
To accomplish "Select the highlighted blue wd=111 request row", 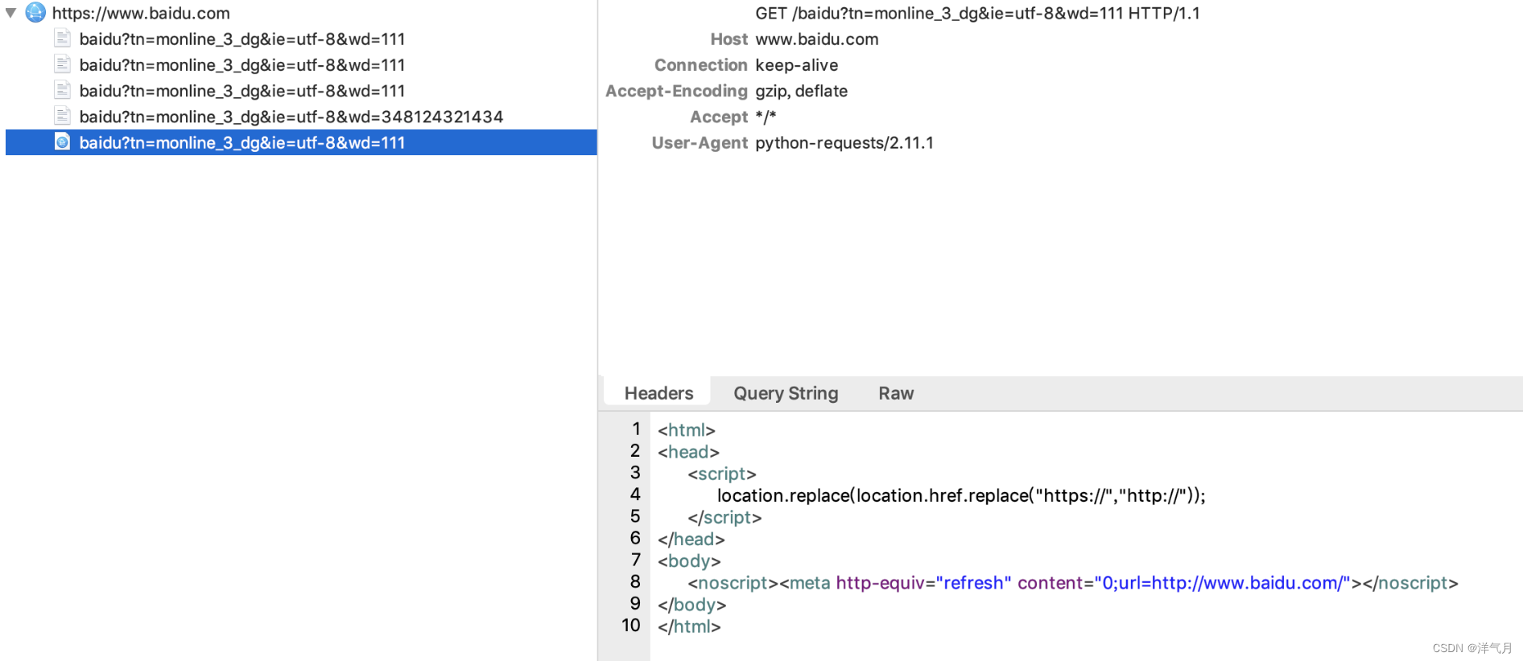I will 301,142.
